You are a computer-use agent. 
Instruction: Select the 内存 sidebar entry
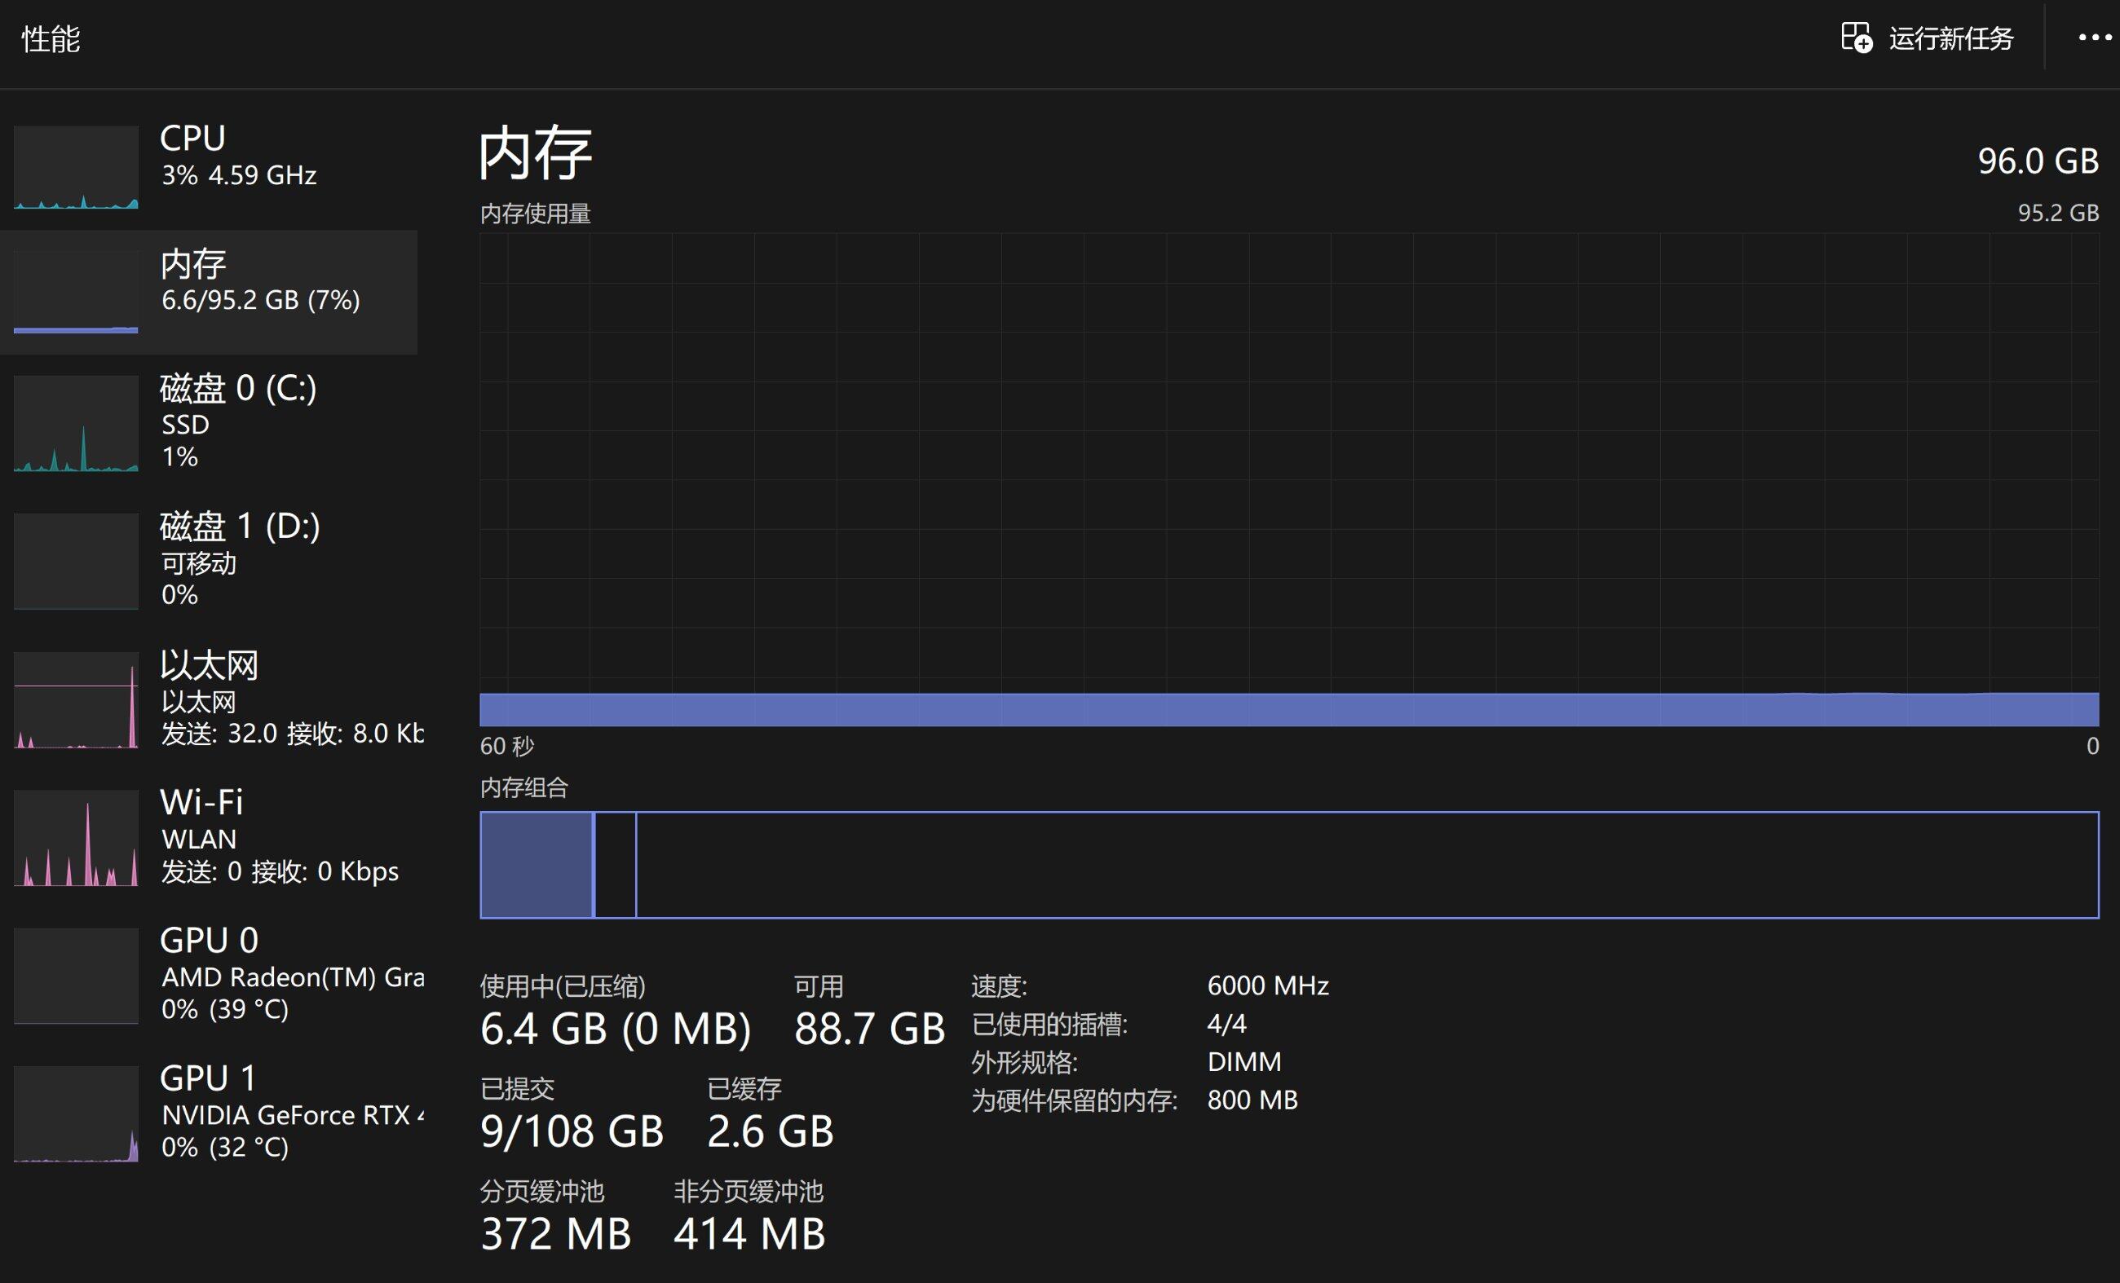(209, 293)
